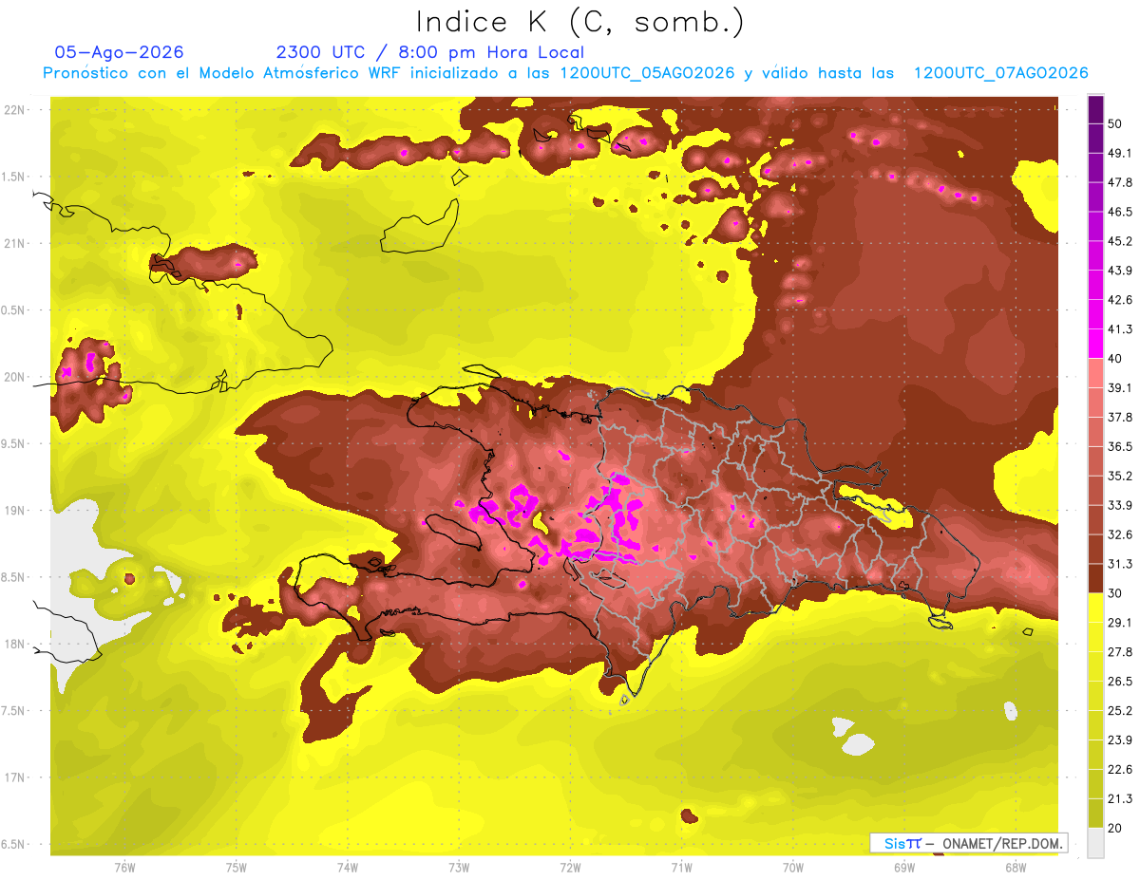The width and height of the screenshot is (1140, 880).
Task: Click longitude label "71W"
Action: pyautogui.click(x=681, y=868)
